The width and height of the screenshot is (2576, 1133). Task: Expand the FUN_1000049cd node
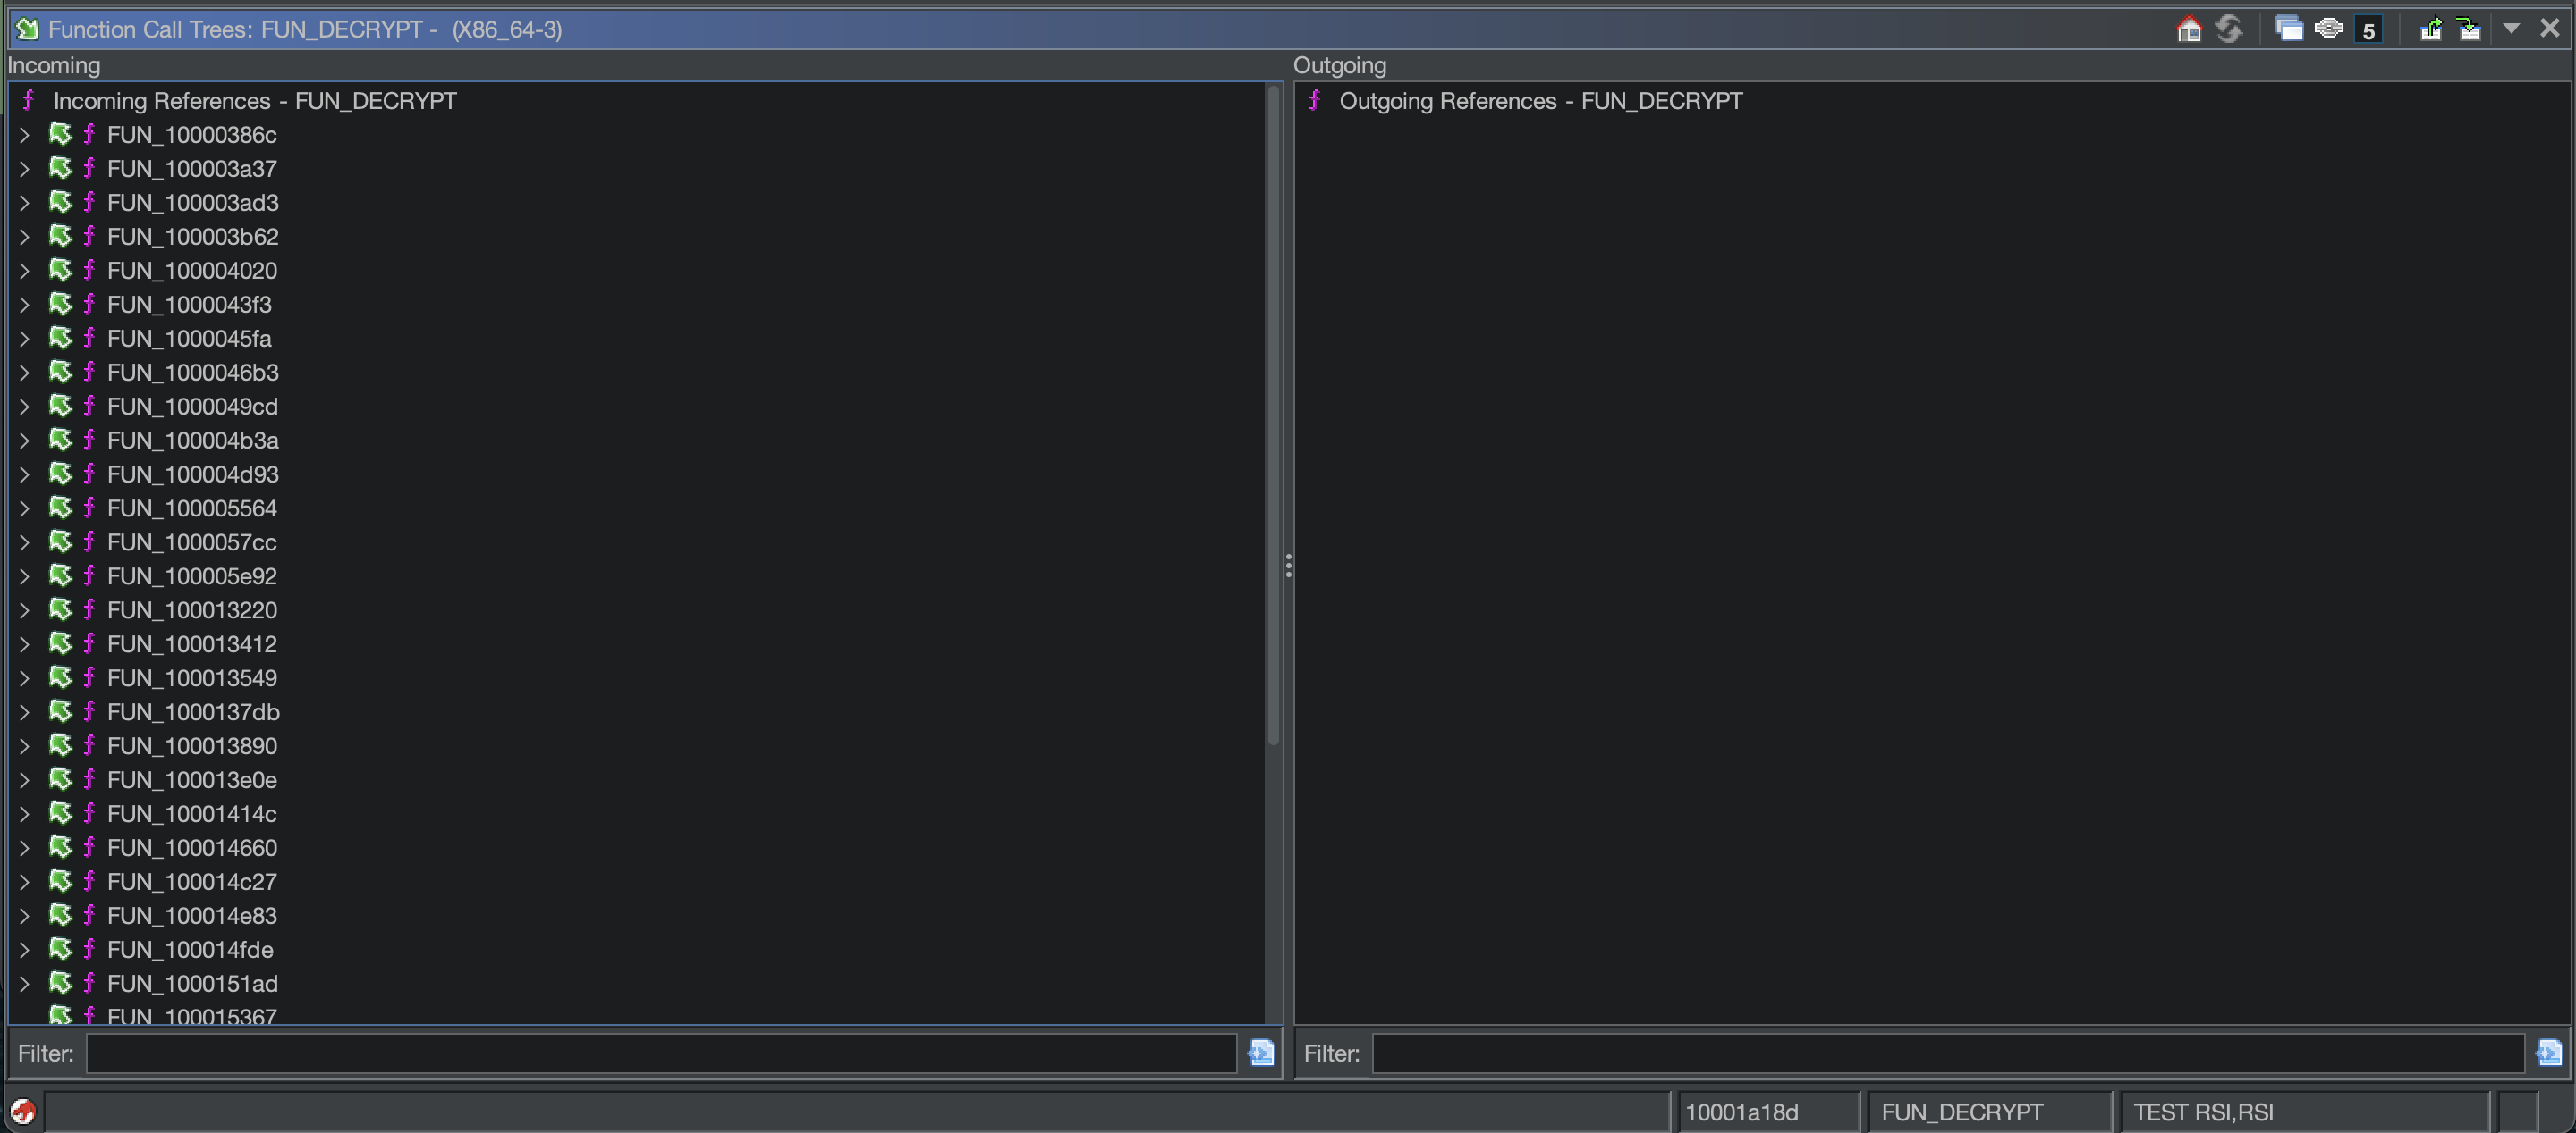[x=25, y=407]
